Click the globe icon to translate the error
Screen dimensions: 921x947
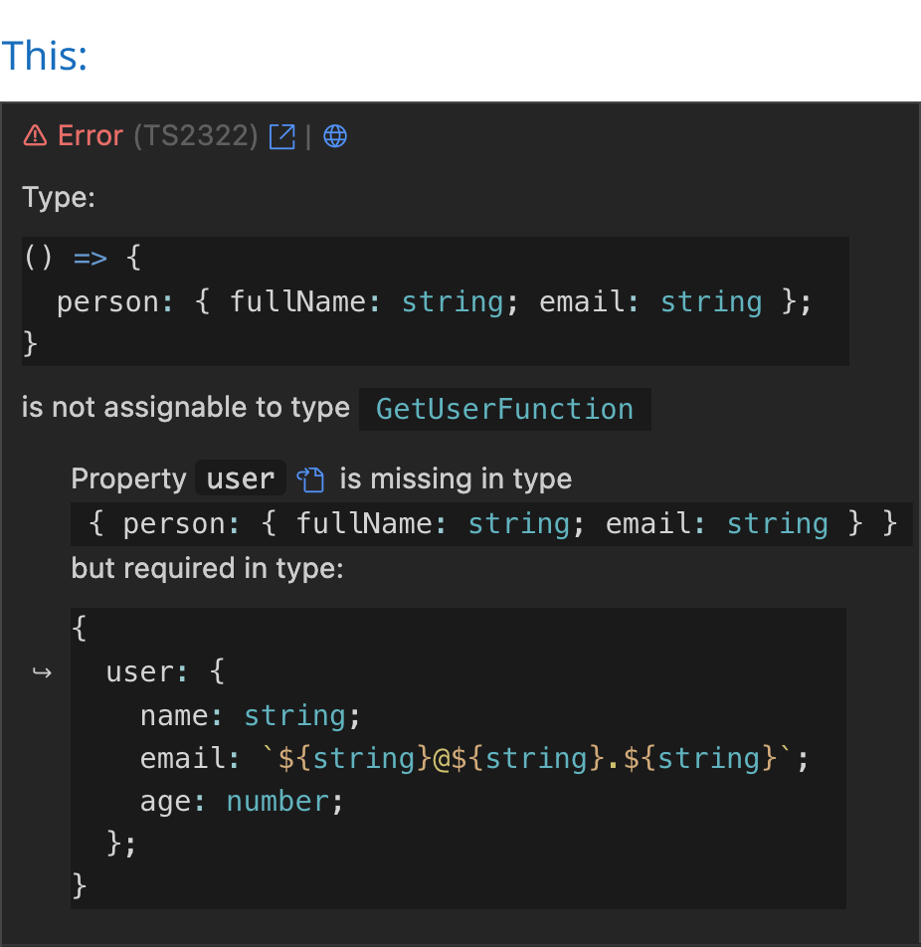click(334, 136)
